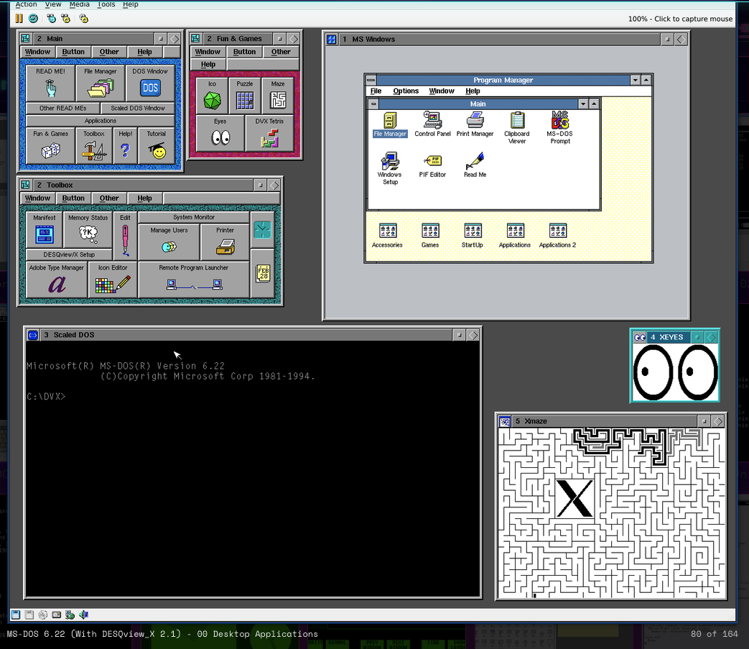The image size is (749, 649).
Task: Click Main group's minimize down arrow
Action: [x=583, y=103]
